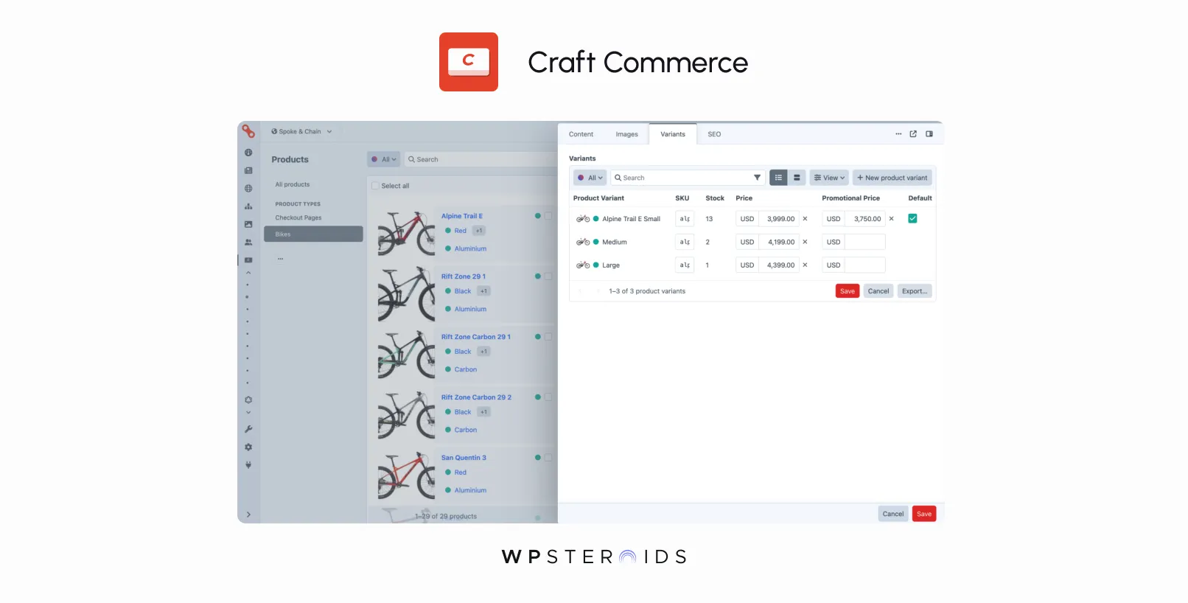This screenshot has width=1188, height=603.
Task: Click New product variant button
Action: pyautogui.click(x=892, y=178)
